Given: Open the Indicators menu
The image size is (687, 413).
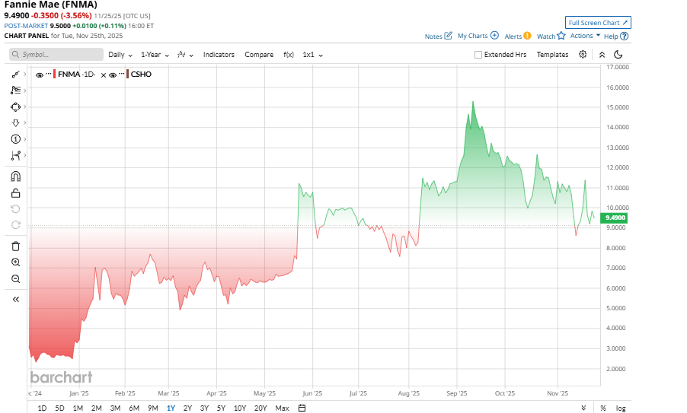Looking at the screenshot, I should tap(219, 55).
